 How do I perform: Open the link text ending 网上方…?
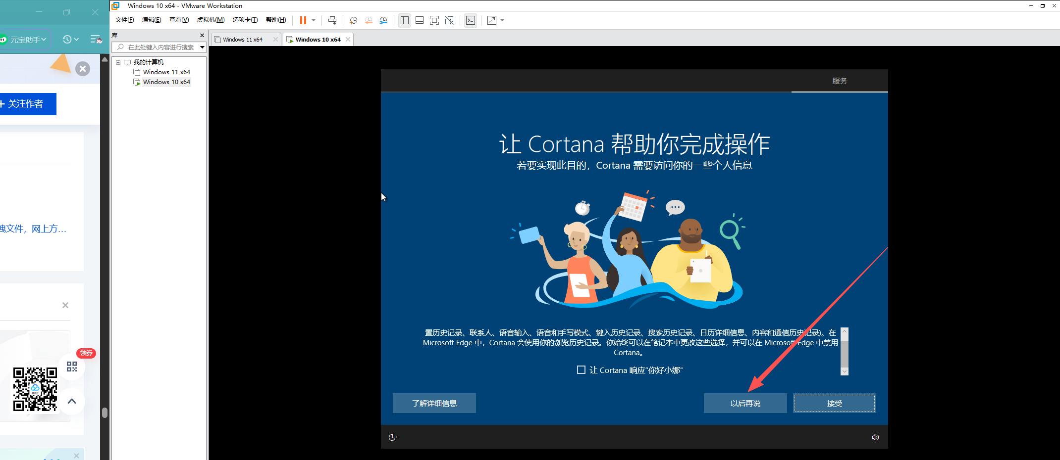33,229
